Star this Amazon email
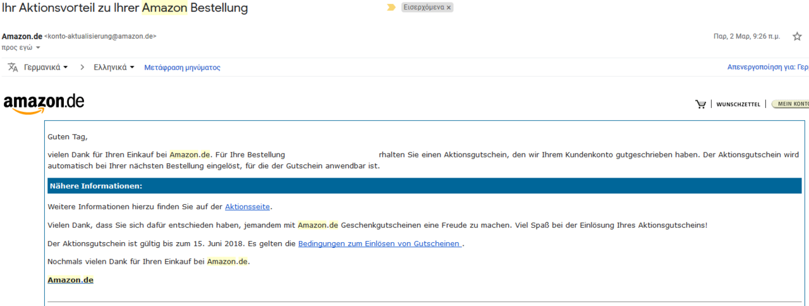The image size is (809, 306). [x=797, y=37]
